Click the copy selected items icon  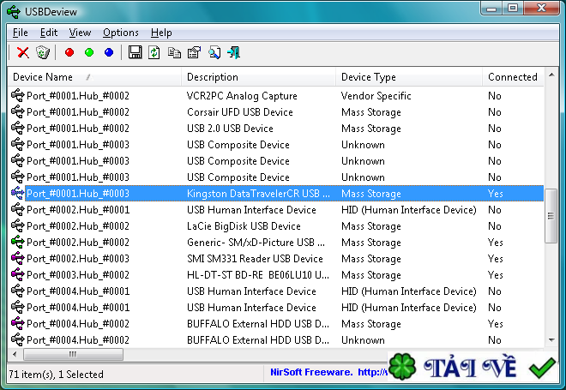coord(175,53)
